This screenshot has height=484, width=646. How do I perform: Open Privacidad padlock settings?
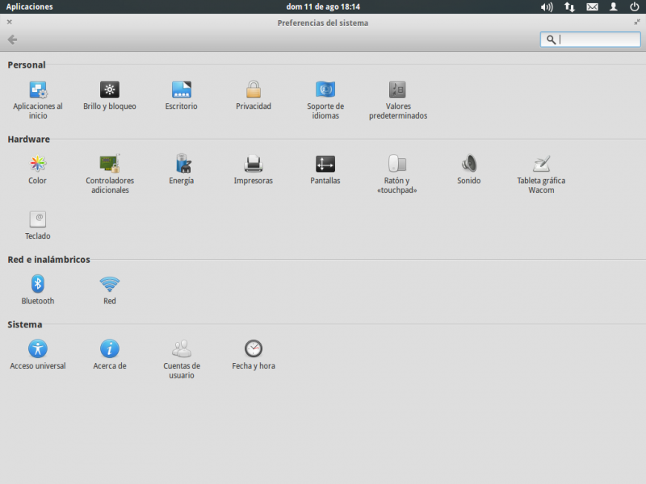tap(254, 90)
